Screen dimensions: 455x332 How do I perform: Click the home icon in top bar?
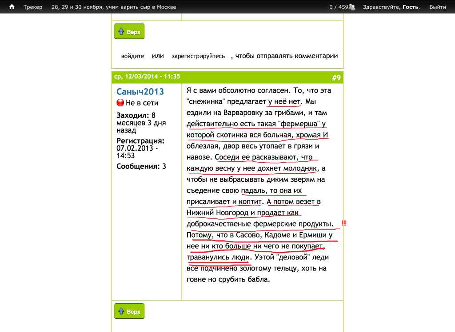point(12,7)
